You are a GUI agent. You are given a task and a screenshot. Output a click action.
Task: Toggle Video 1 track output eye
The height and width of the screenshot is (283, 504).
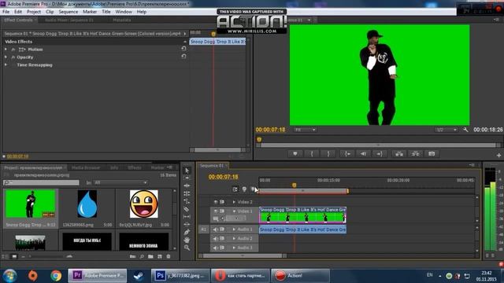tap(216, 211)
